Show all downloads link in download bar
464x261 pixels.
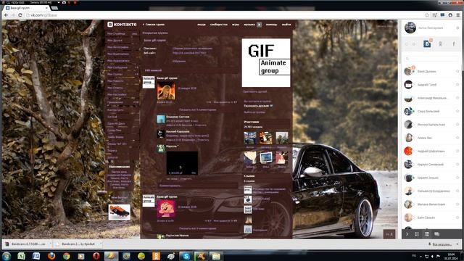(x=442, y=244)
